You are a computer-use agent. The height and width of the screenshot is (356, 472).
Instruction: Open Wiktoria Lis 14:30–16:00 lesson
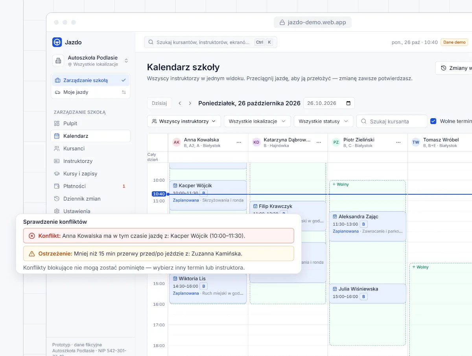(208, 288)
